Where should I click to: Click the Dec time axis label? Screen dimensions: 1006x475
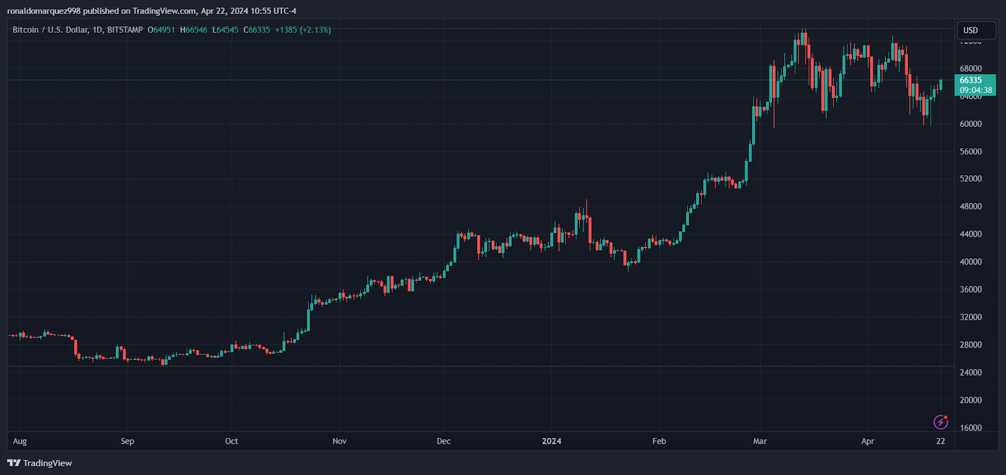click(444, 441)
